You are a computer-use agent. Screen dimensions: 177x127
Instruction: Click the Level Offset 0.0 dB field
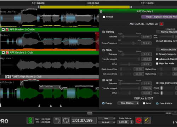pos(147,93)
